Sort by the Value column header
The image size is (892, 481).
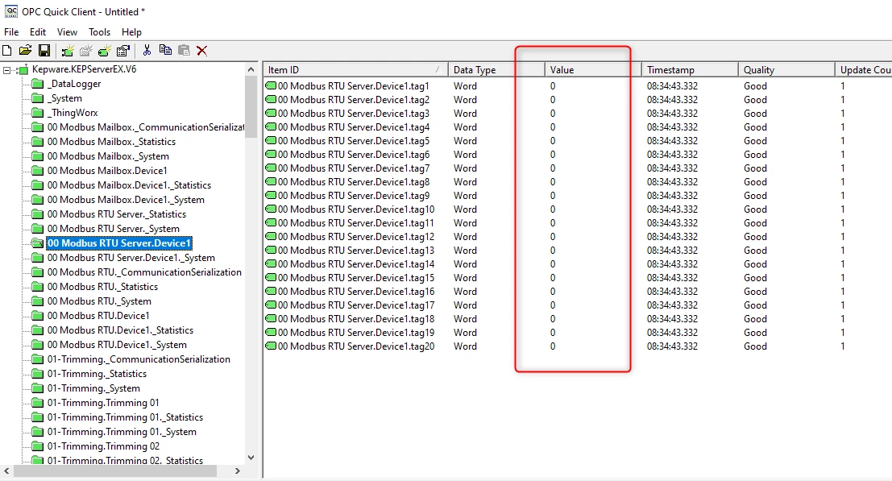tap(593, 69)
